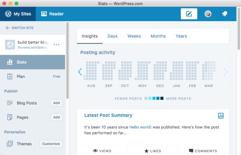241x155 pixels.
Task: Click the middle bright blue legend swatch
Action: [154, 98]
